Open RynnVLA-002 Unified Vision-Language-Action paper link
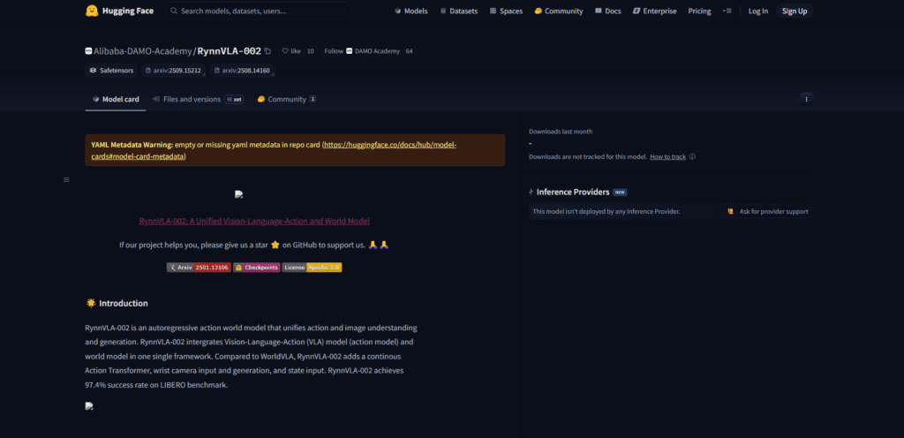Viewport: 904px width, 438px height. 254,221
